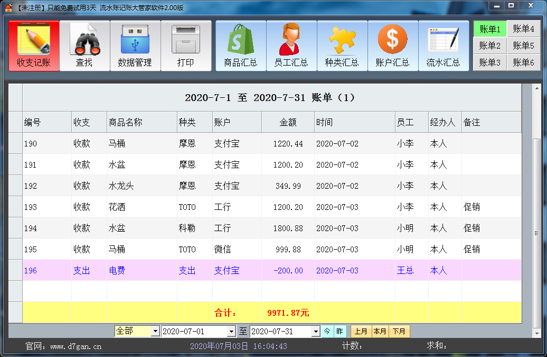Open the 员工汇总 employee summary

click(x=291, y=45)
